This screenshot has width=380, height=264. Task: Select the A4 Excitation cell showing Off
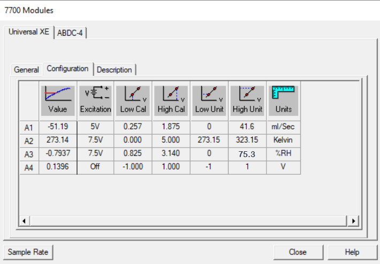(95, 168)
